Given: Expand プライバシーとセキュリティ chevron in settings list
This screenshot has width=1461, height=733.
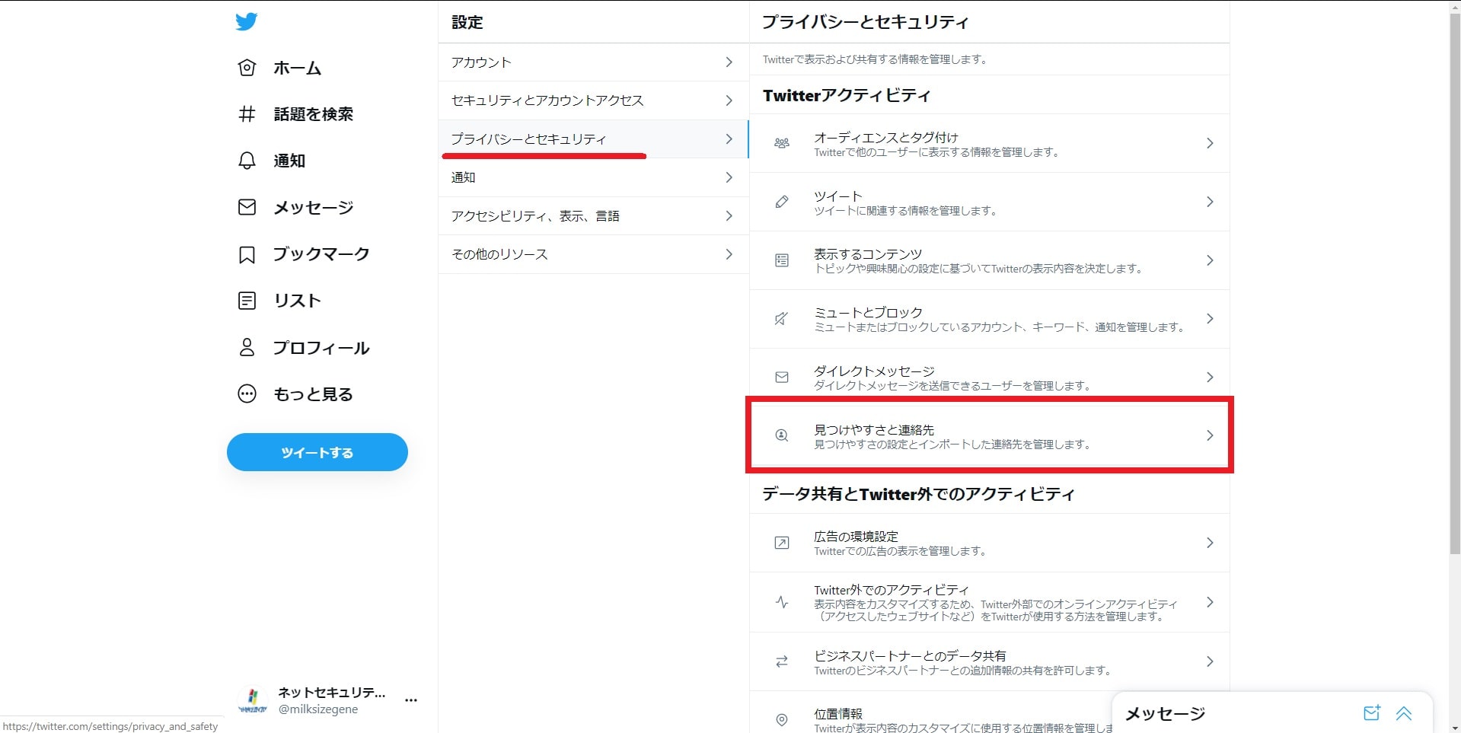Looking at the screenshot, I should point(729,139).
